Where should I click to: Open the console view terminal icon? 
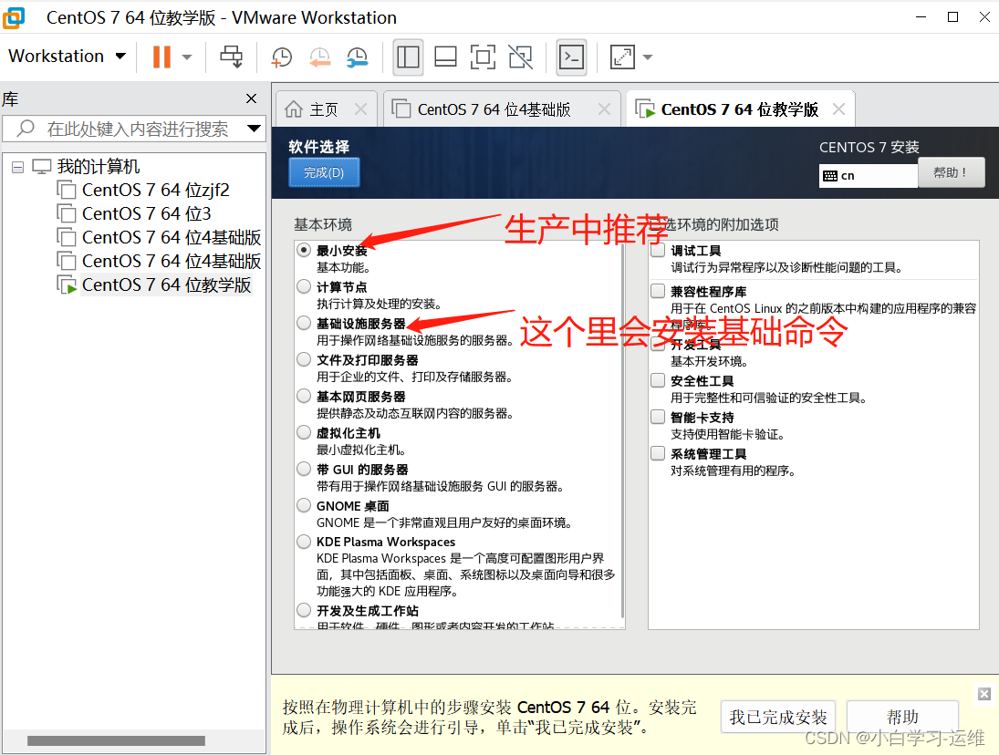coord(571,57)
